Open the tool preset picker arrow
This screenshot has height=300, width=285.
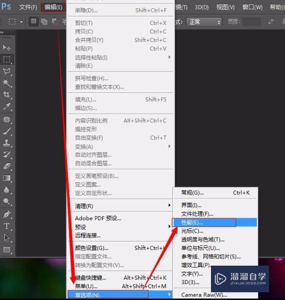[x=21, y=22]
